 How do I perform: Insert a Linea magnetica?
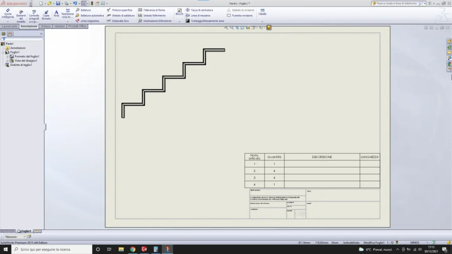click(x=87, y=21)
